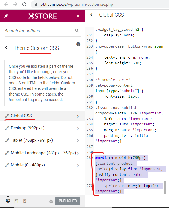Click line number 253 in gutter

click(90, 46)
